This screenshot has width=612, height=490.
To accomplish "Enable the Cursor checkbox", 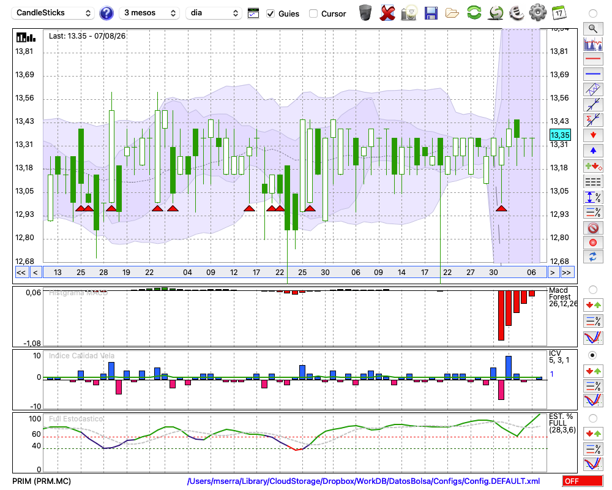I will (x=313, y=13).
